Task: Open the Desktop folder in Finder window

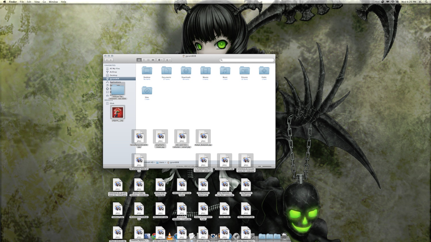Action: (147, 71)
